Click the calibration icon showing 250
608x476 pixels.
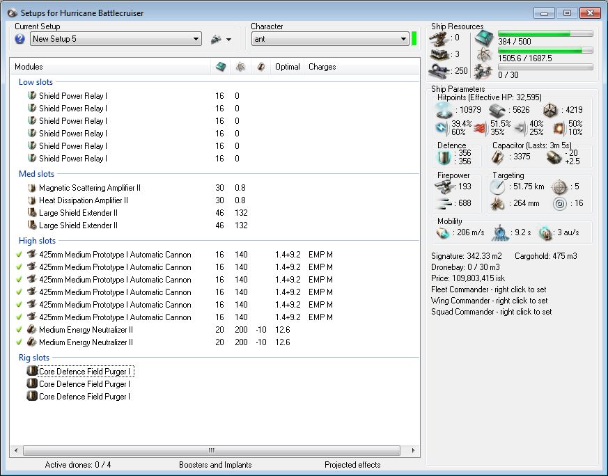click(x=439, y=71)
